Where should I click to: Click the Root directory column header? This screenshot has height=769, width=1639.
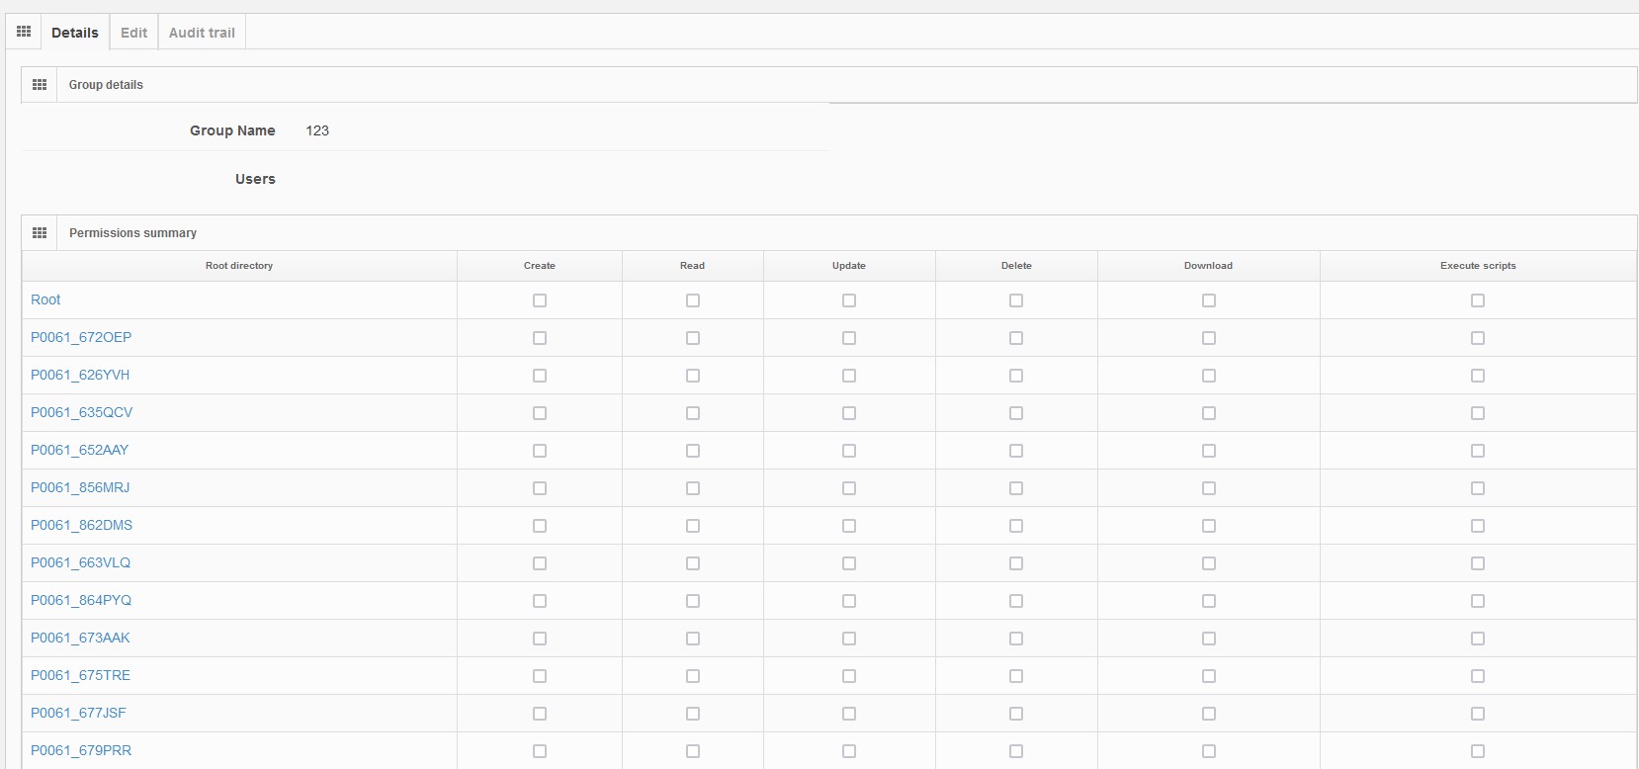[239, 266]
